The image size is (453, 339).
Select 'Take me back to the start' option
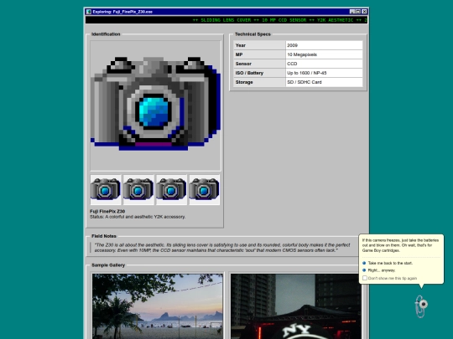coord(390,263)
